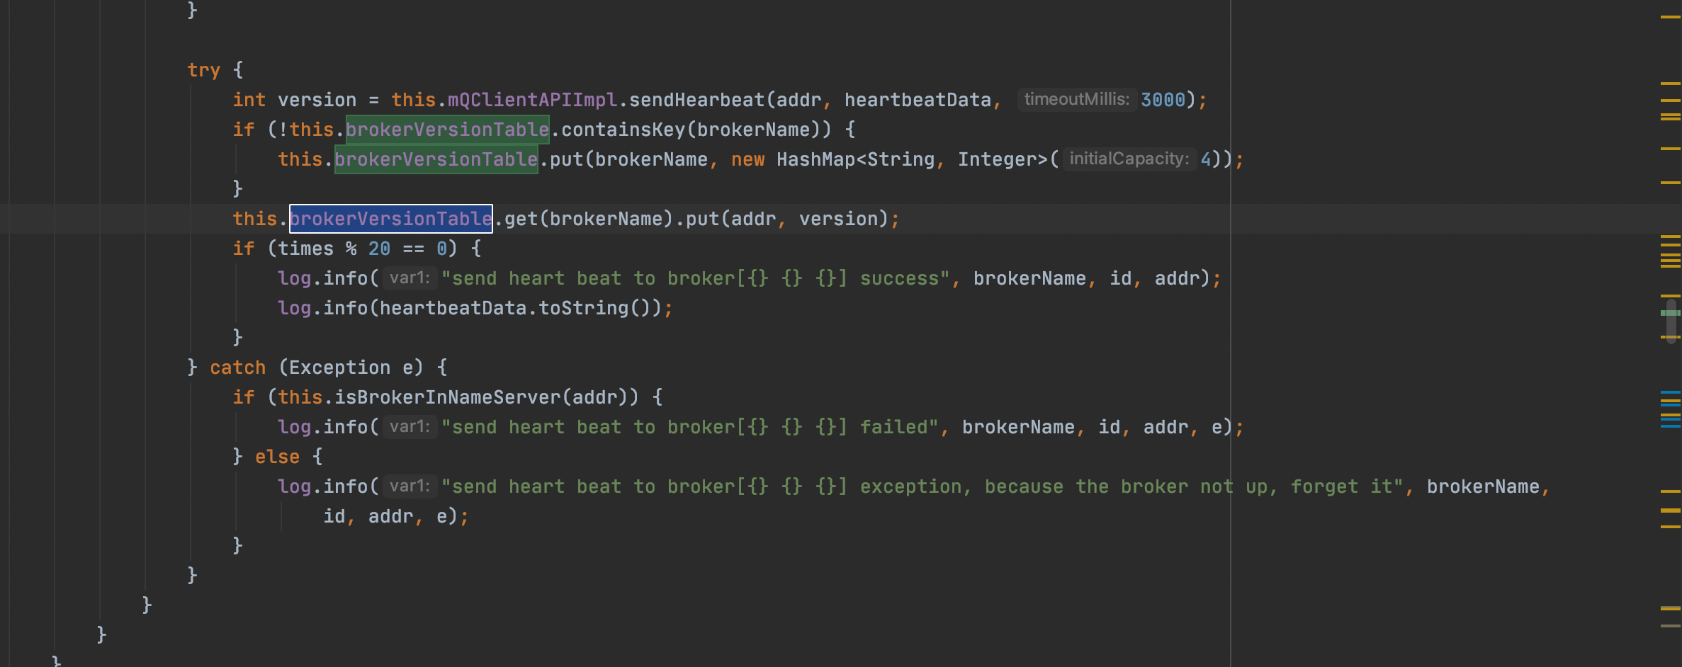Click the "String" type in HashMap generics
This screenshot has height=667, width=1682.
901,159
